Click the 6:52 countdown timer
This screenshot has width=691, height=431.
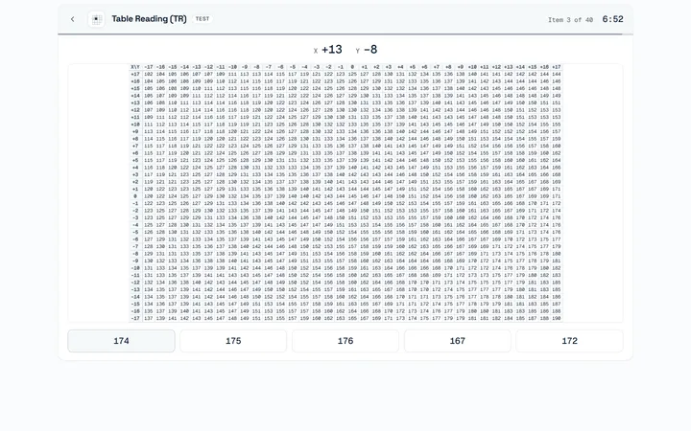[612, 19]
